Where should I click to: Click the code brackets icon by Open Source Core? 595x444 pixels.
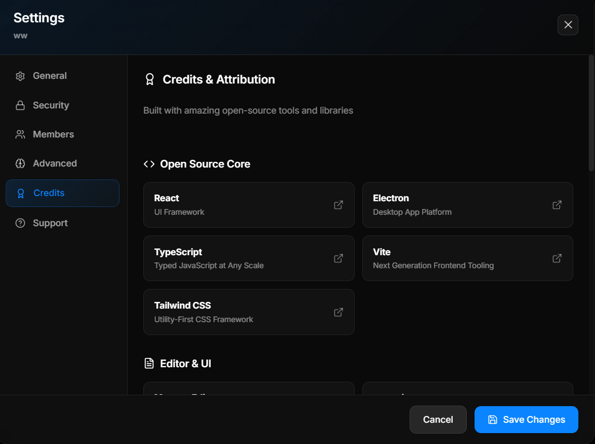click(149, 164)
